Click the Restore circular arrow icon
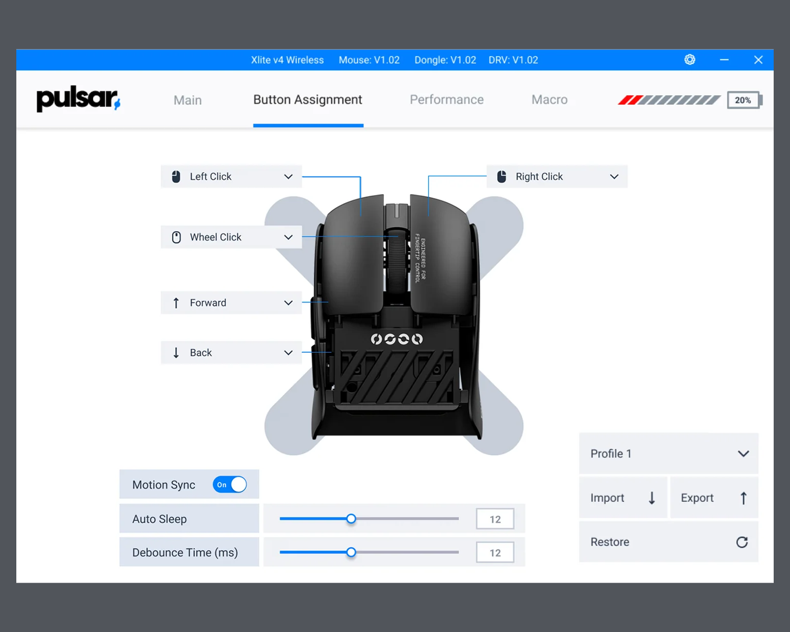The width and height of the screenshot is (790, 632). (x=742, y=542)
